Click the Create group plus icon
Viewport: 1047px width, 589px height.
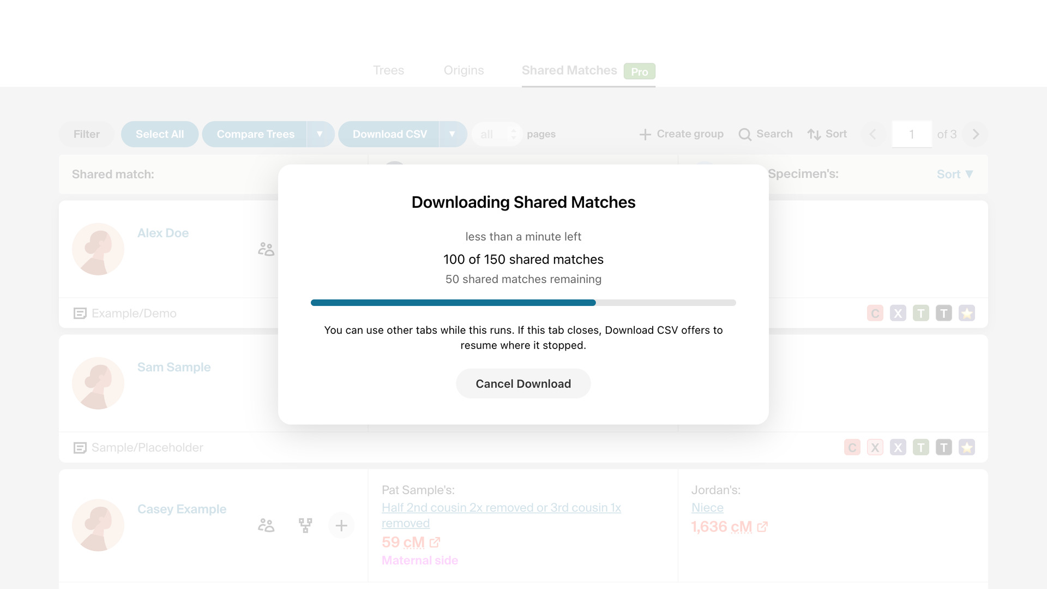click(645, 135)
